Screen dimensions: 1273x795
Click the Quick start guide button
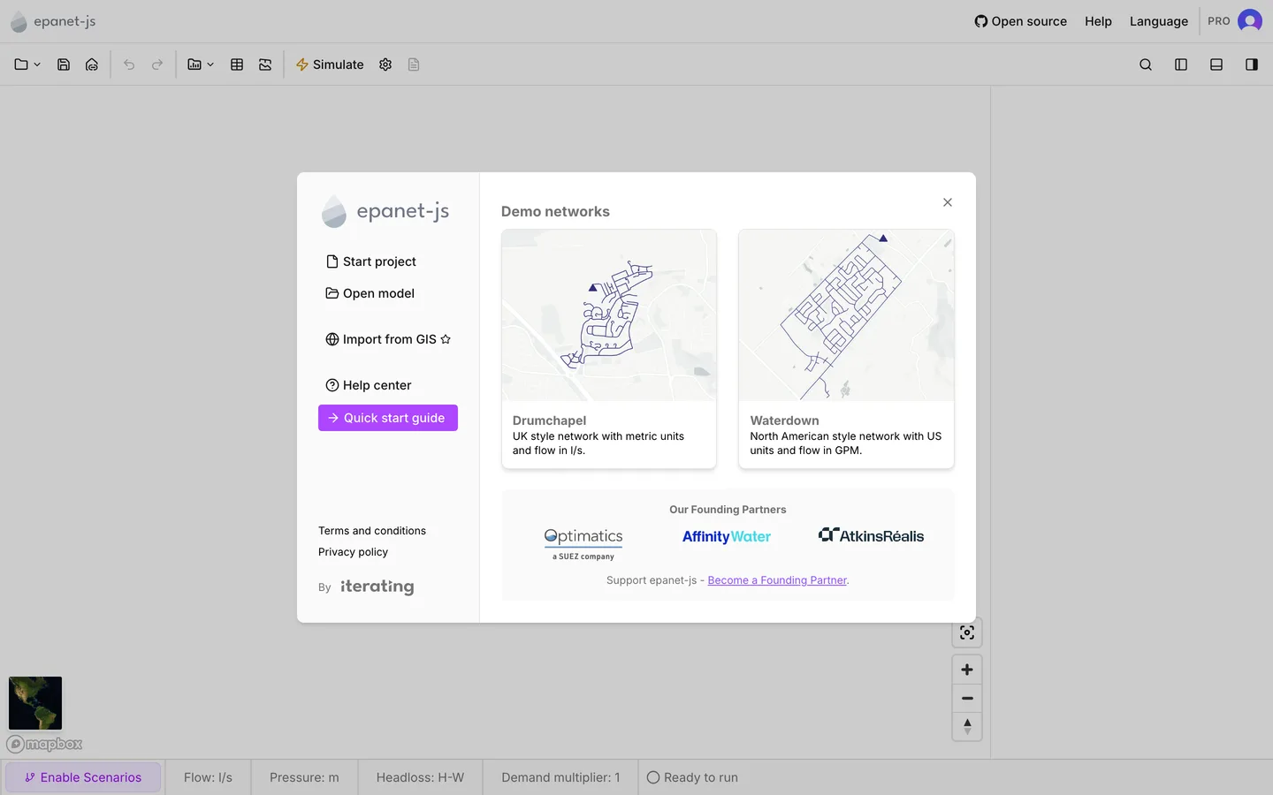388,418
